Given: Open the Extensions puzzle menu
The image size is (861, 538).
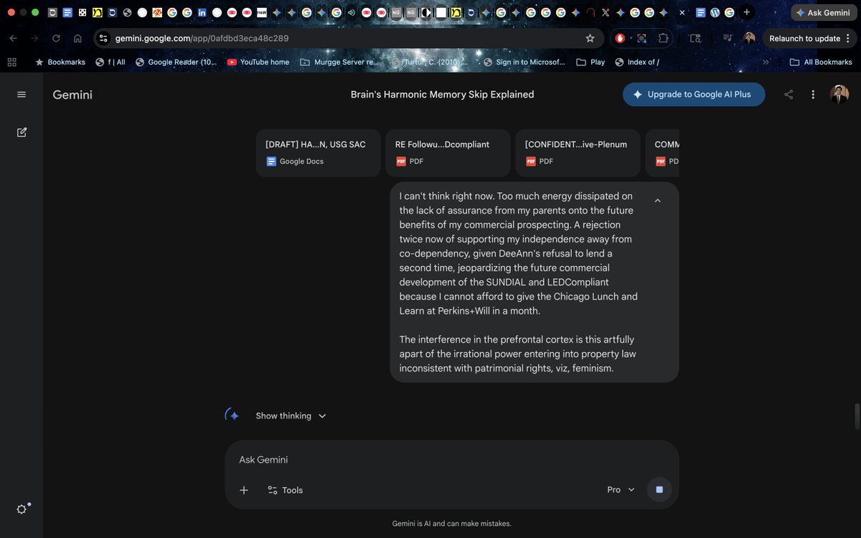Looking at the screenshot, I should click(663, 38).
